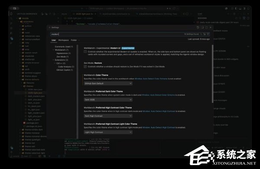Select Commonly Used (1) in settings tree
260x169 pixels.
(x=64, y=47)
